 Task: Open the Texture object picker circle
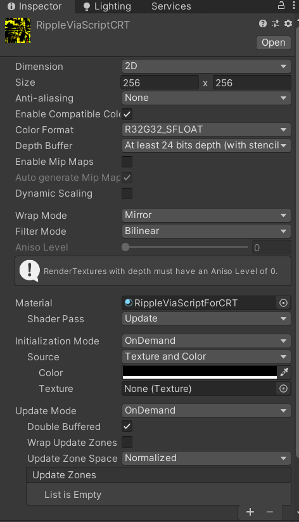click(x=283, y=389)
